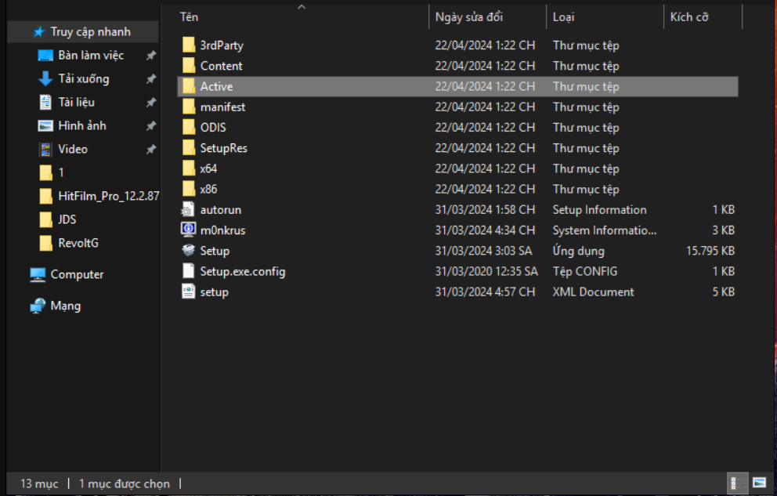Screen dimensions: 777x496
Task: Sort by Ngày sửa đổi column
Action: (468, 16)
